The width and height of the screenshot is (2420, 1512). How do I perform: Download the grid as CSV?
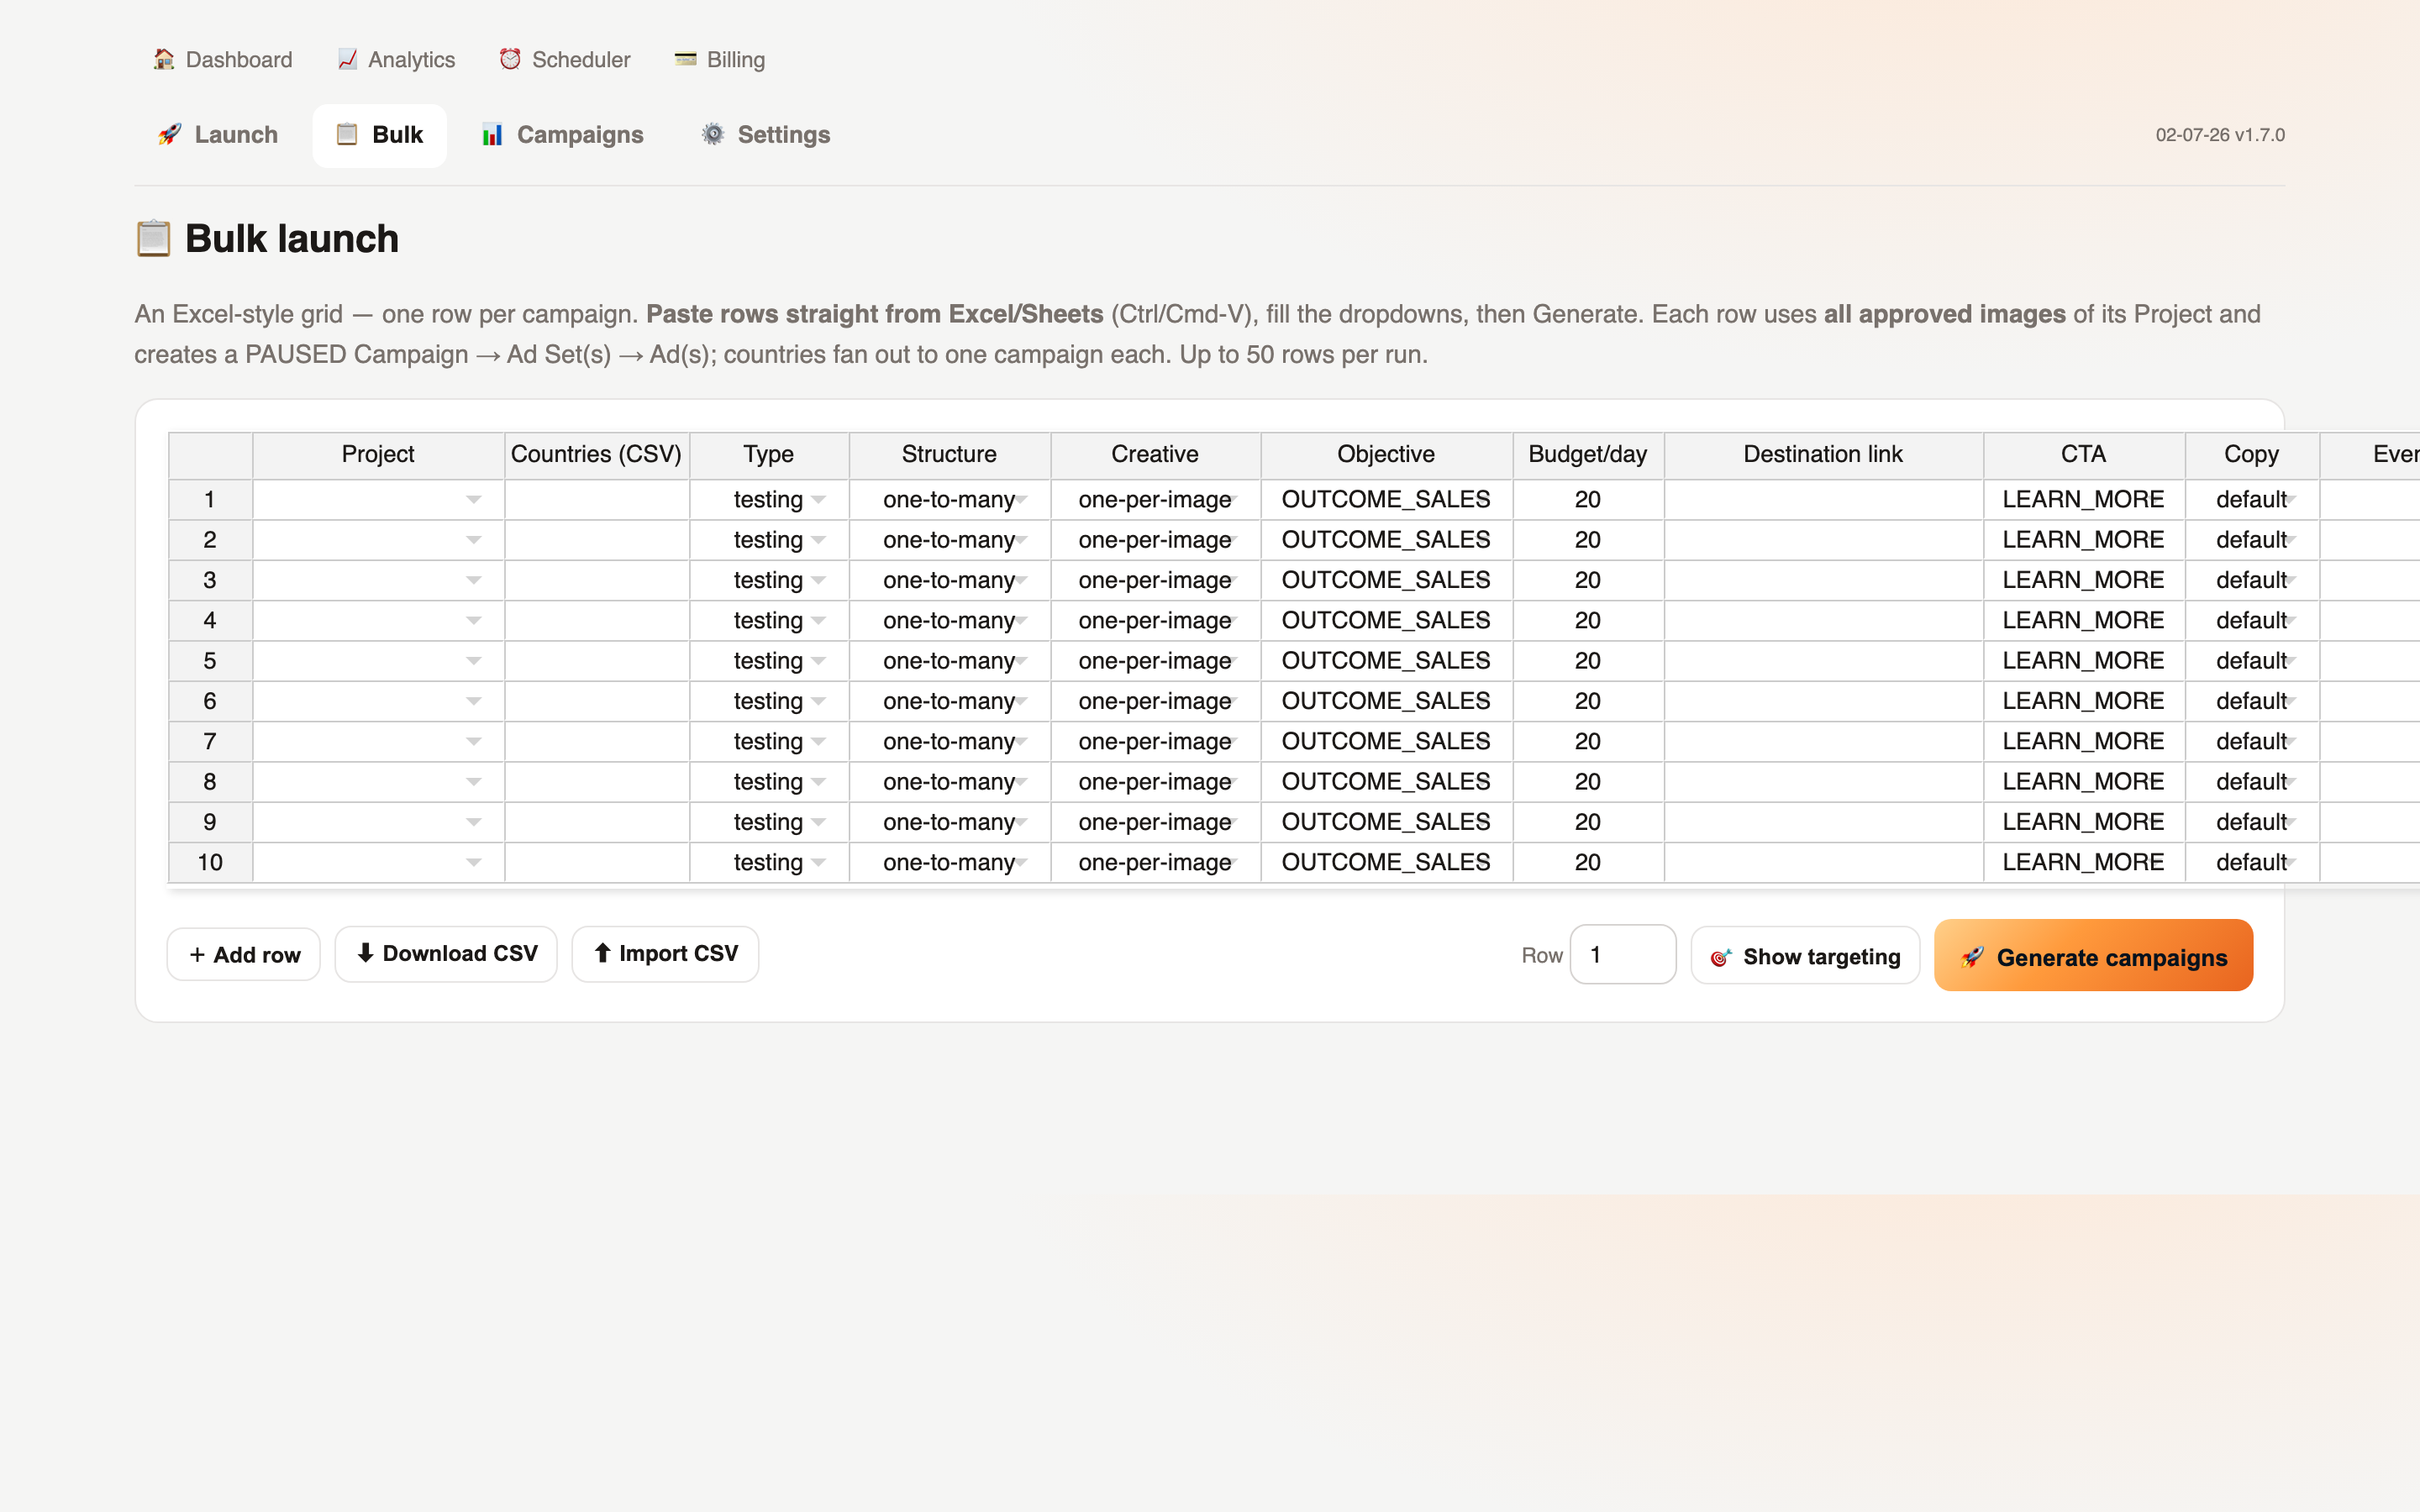[x=446, y=954]
